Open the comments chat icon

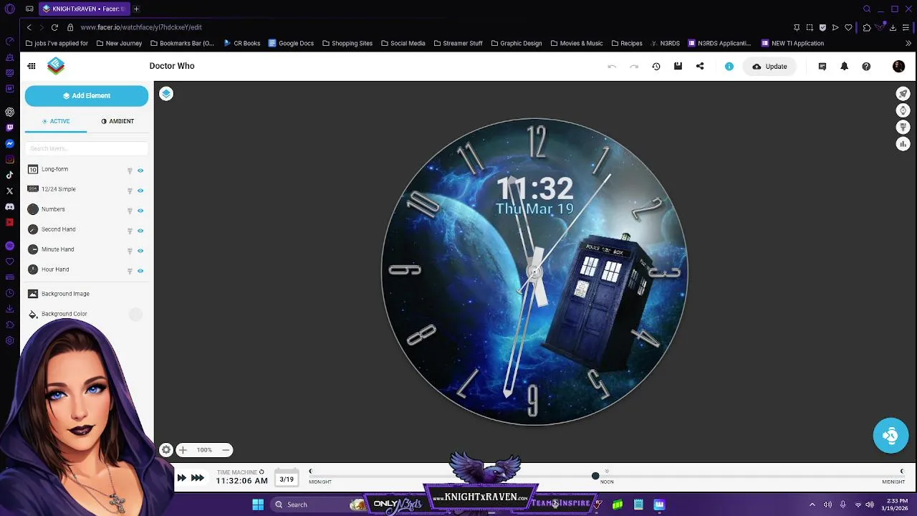(x=822, y=67)
